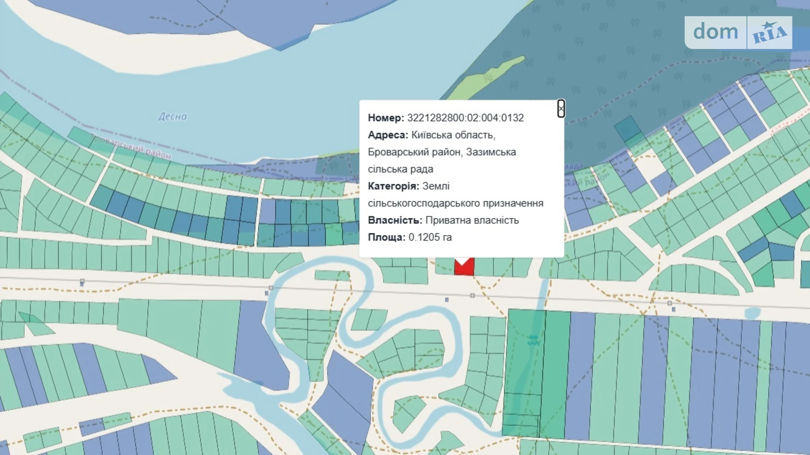Click the RIA star logo
Screen dimensions: 810x455
[769, 33]
